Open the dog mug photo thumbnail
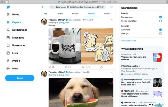Viewport: 168px width, 107px height. tap(65, 46)
